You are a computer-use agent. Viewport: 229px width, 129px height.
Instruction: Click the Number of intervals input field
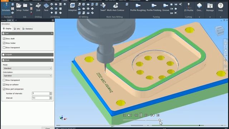pyautogui.click(x=41, y=94)
